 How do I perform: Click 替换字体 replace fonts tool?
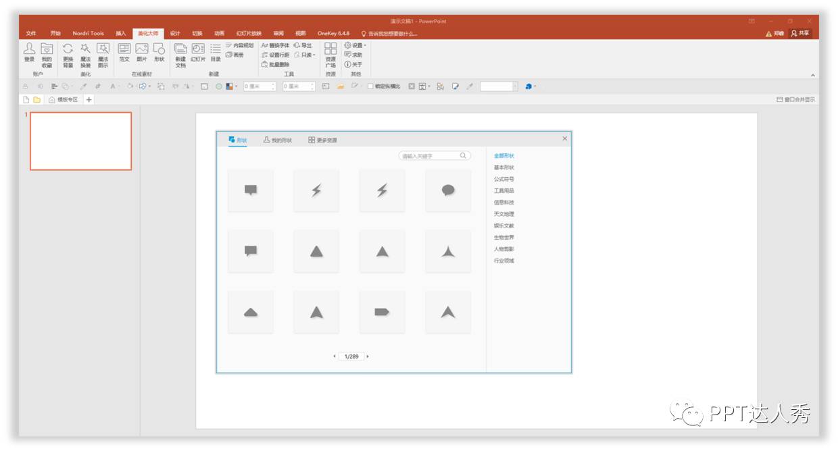point(275,45)
